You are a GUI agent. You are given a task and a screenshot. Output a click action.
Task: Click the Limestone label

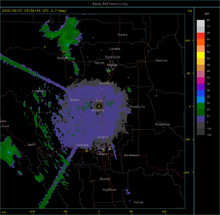39,91
